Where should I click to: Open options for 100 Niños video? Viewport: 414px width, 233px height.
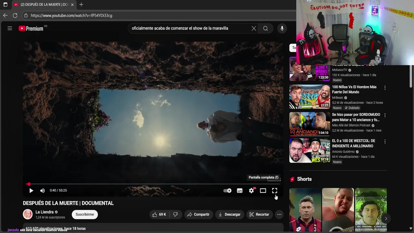(385, 88)
